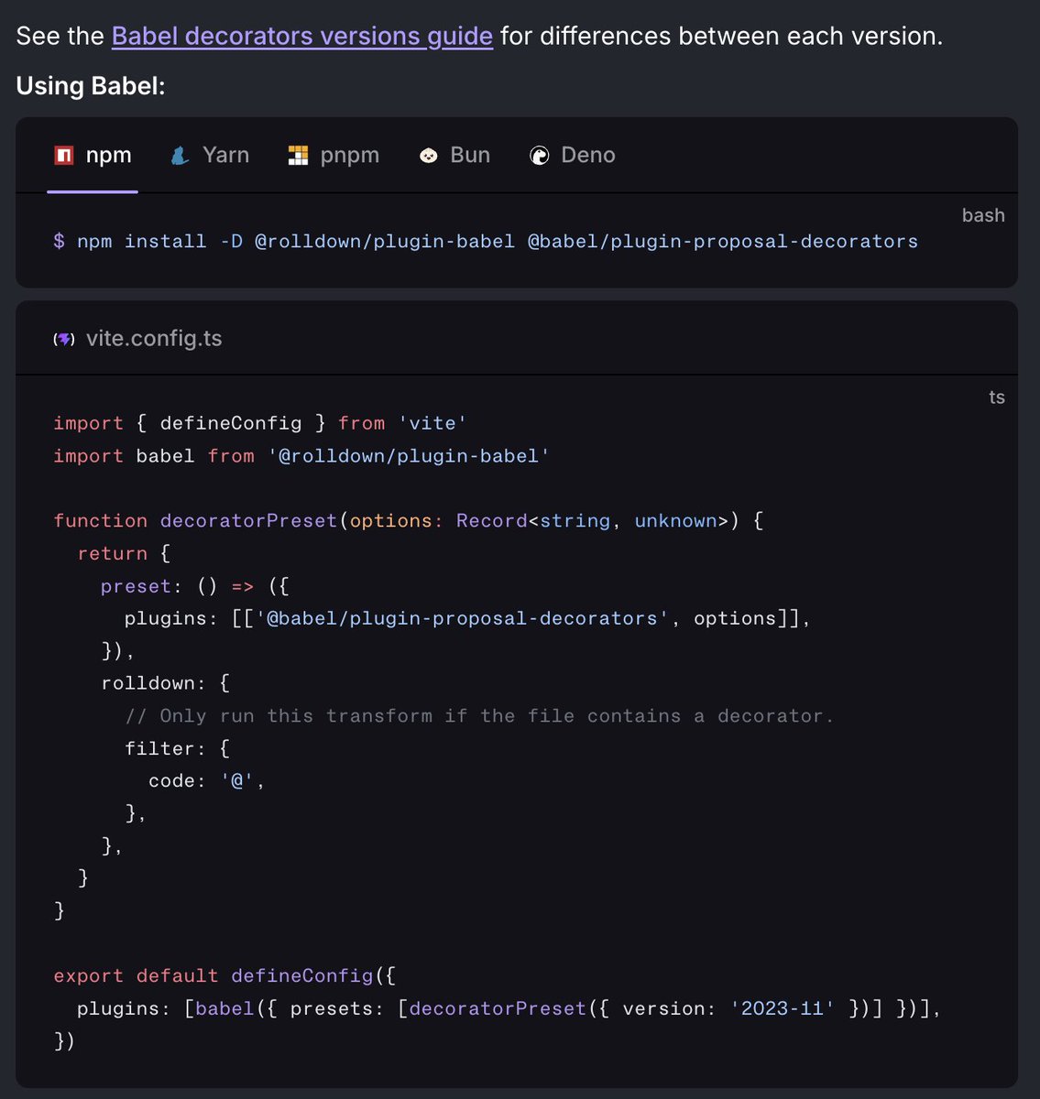Viewport: 1040px width, 1099px height.
Task: Click the Bun logo icon
Action: 428,156
